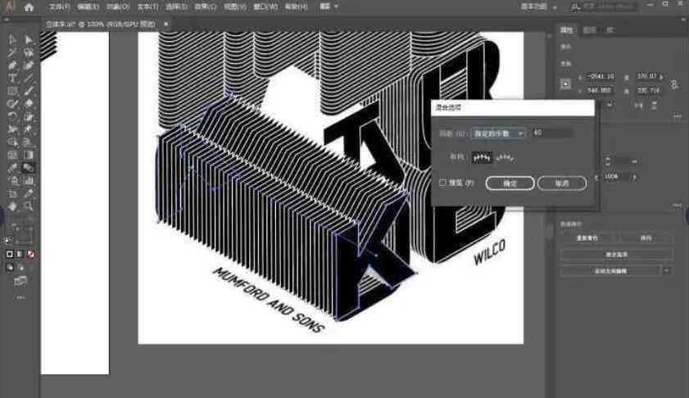Select the Rotate tool
Screen dimensions: 689x398
tap(11, 116)
